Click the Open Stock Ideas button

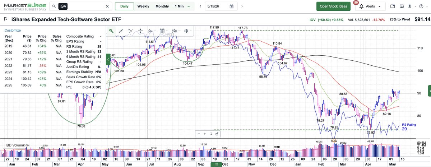[x=333, y=6]
